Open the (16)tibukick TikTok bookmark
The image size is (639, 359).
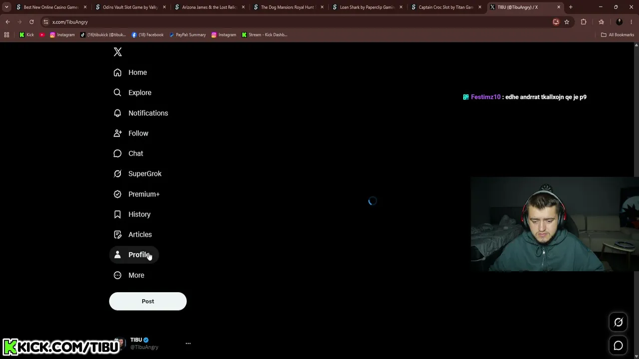103,35
